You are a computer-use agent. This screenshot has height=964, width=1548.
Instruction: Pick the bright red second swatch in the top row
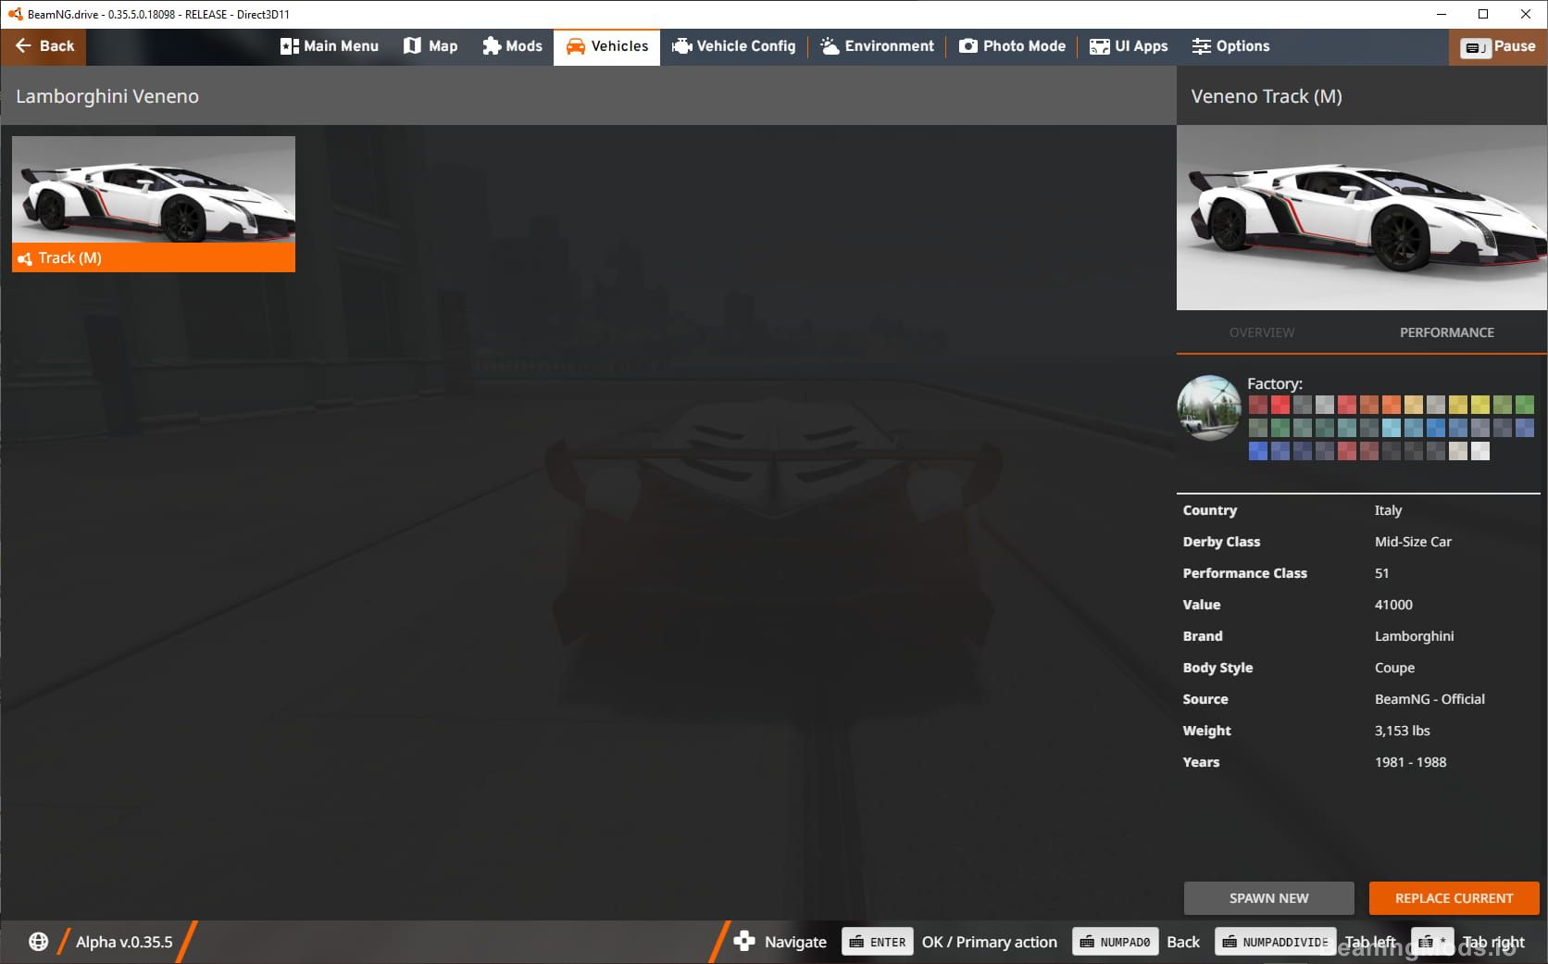(1280, 405)
